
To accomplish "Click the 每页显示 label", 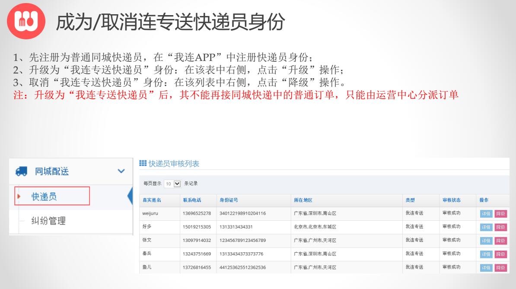I will (x=153, y=184).
